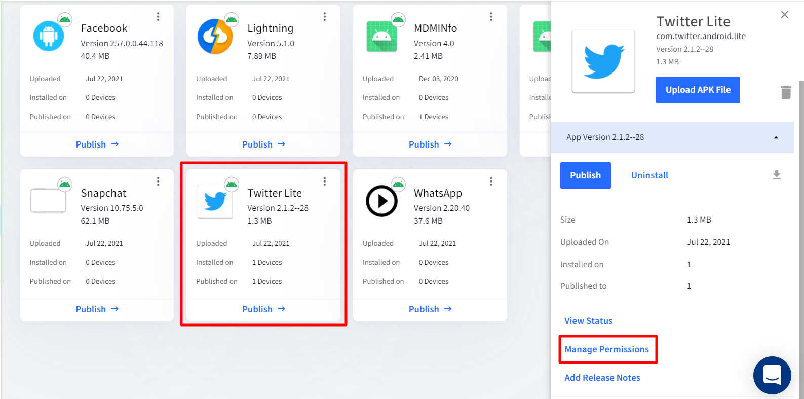The image size is (804, 399).
Task: Open Lightning card three-dot menu
Action: click(x=325, y=17)
